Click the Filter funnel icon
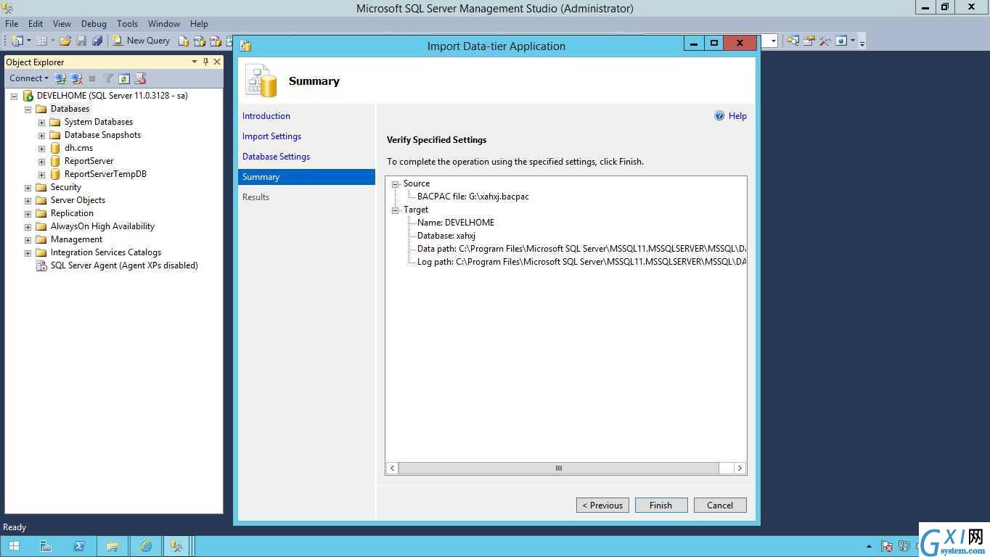 point(108,78)
